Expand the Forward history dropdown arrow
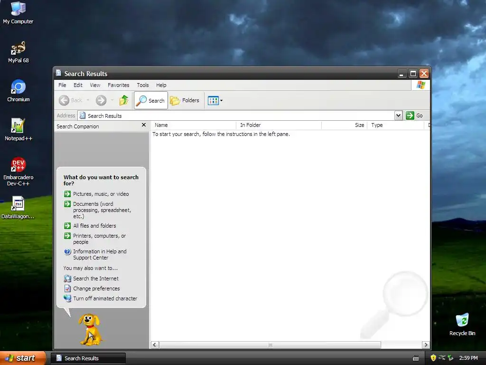 coord(112,100)
